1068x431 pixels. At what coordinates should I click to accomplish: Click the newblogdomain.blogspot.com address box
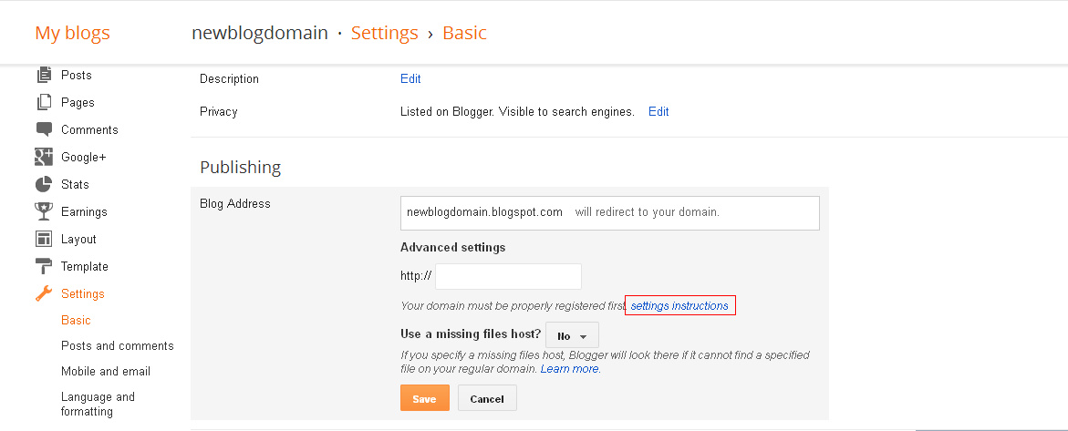609,213
